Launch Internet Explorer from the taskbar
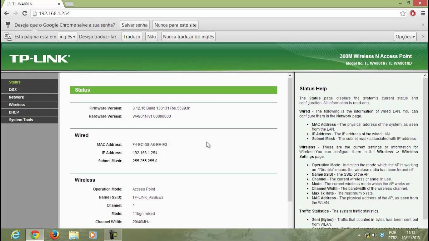 15,235
